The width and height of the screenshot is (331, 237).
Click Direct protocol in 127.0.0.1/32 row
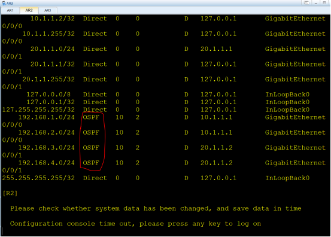click(95, 102)
